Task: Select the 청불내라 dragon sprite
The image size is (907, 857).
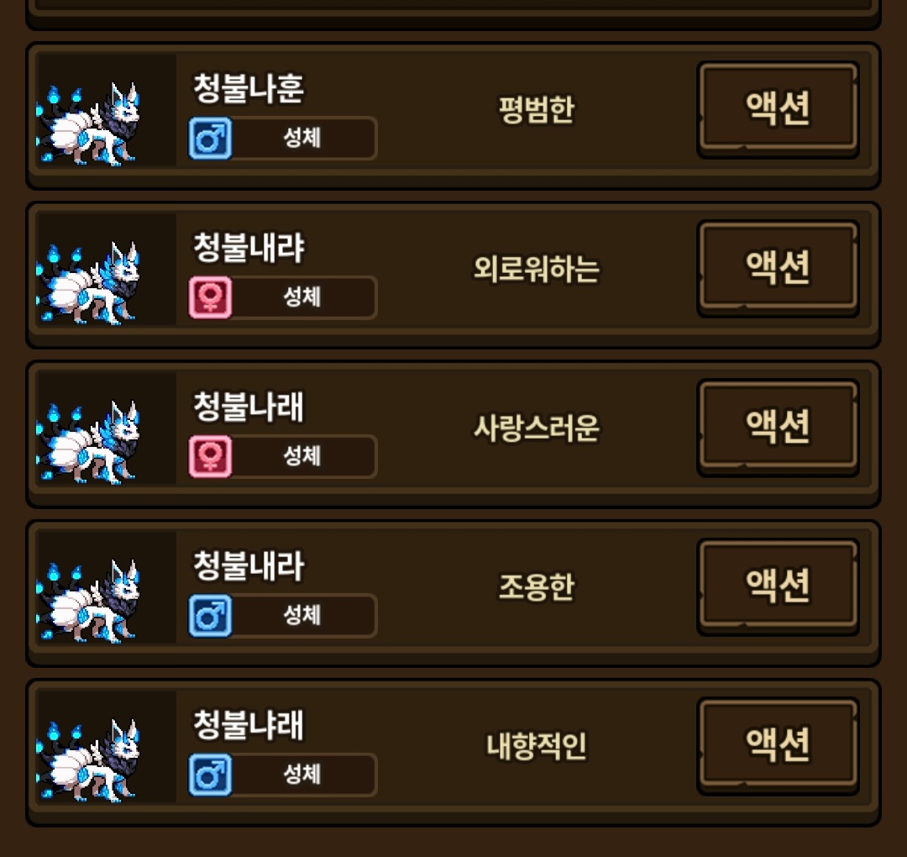Action: [x=88, y=602]
